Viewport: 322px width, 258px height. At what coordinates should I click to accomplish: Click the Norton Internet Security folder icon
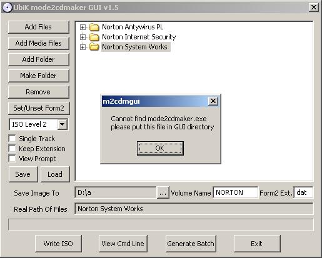pyautogui.click(x=94, y=37)
